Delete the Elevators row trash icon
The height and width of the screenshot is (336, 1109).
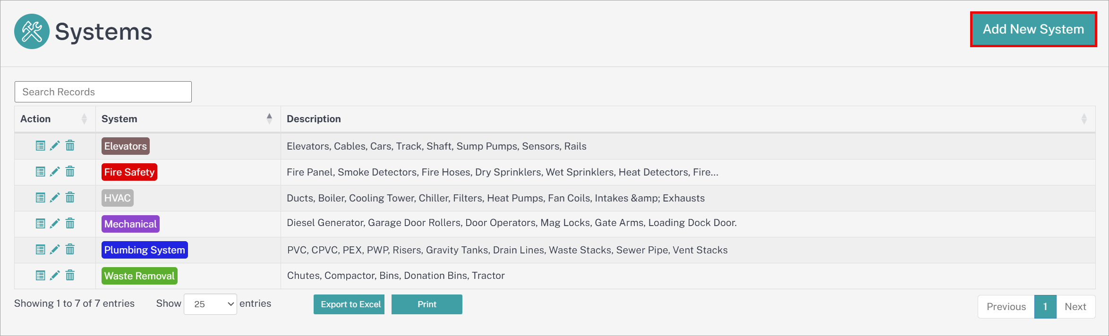(x=70, y=145)
